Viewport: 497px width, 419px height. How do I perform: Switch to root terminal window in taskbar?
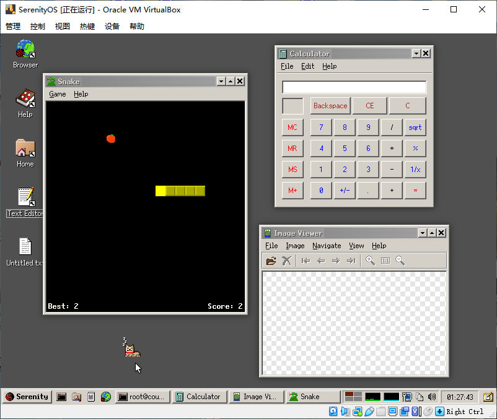coord(143,397)
